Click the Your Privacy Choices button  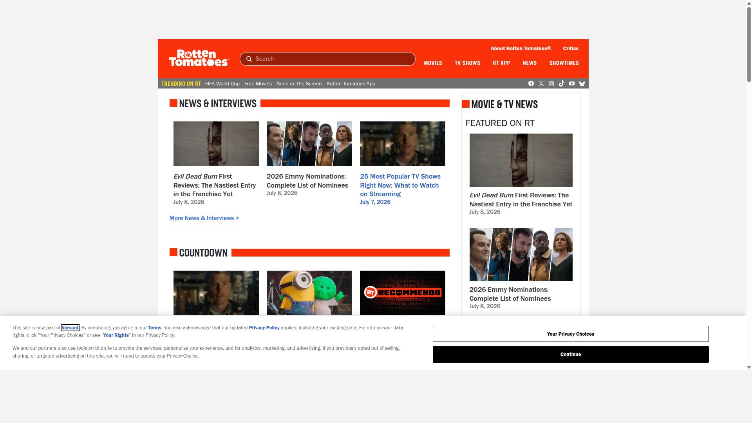click(571, 334)
